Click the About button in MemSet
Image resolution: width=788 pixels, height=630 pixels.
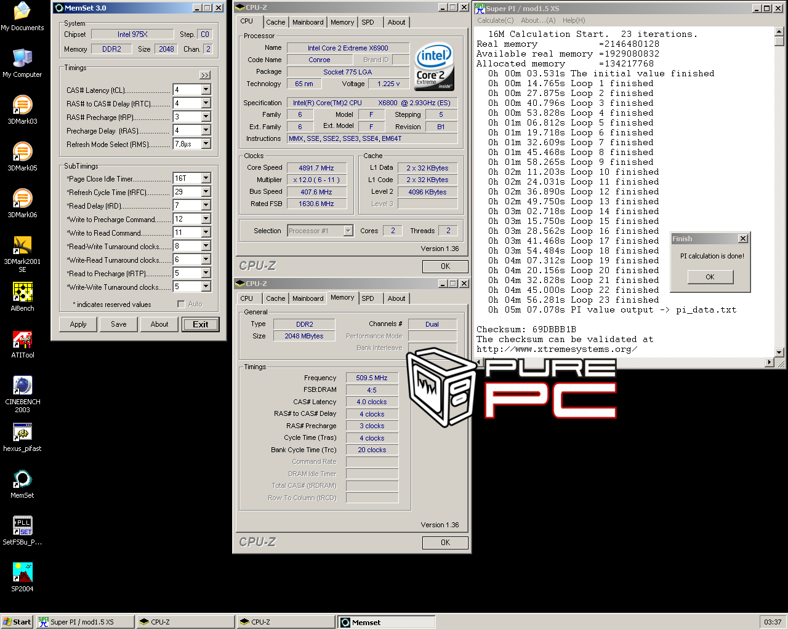coord(159,324)
